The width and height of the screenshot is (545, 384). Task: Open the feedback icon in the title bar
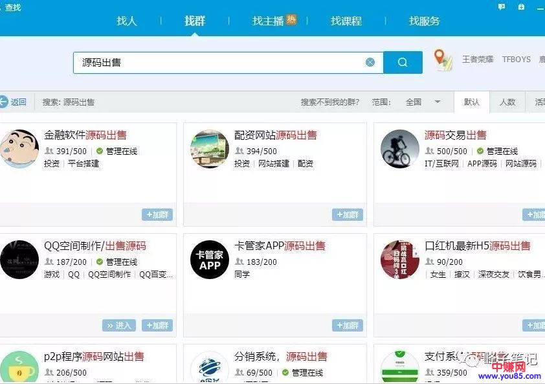[502, 6]
